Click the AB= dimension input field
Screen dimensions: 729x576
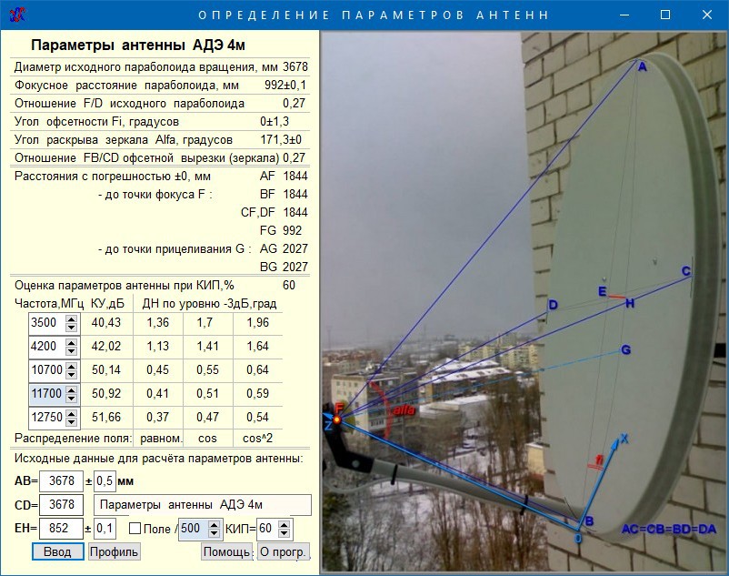pyautogui.click(x=61, y=481)
